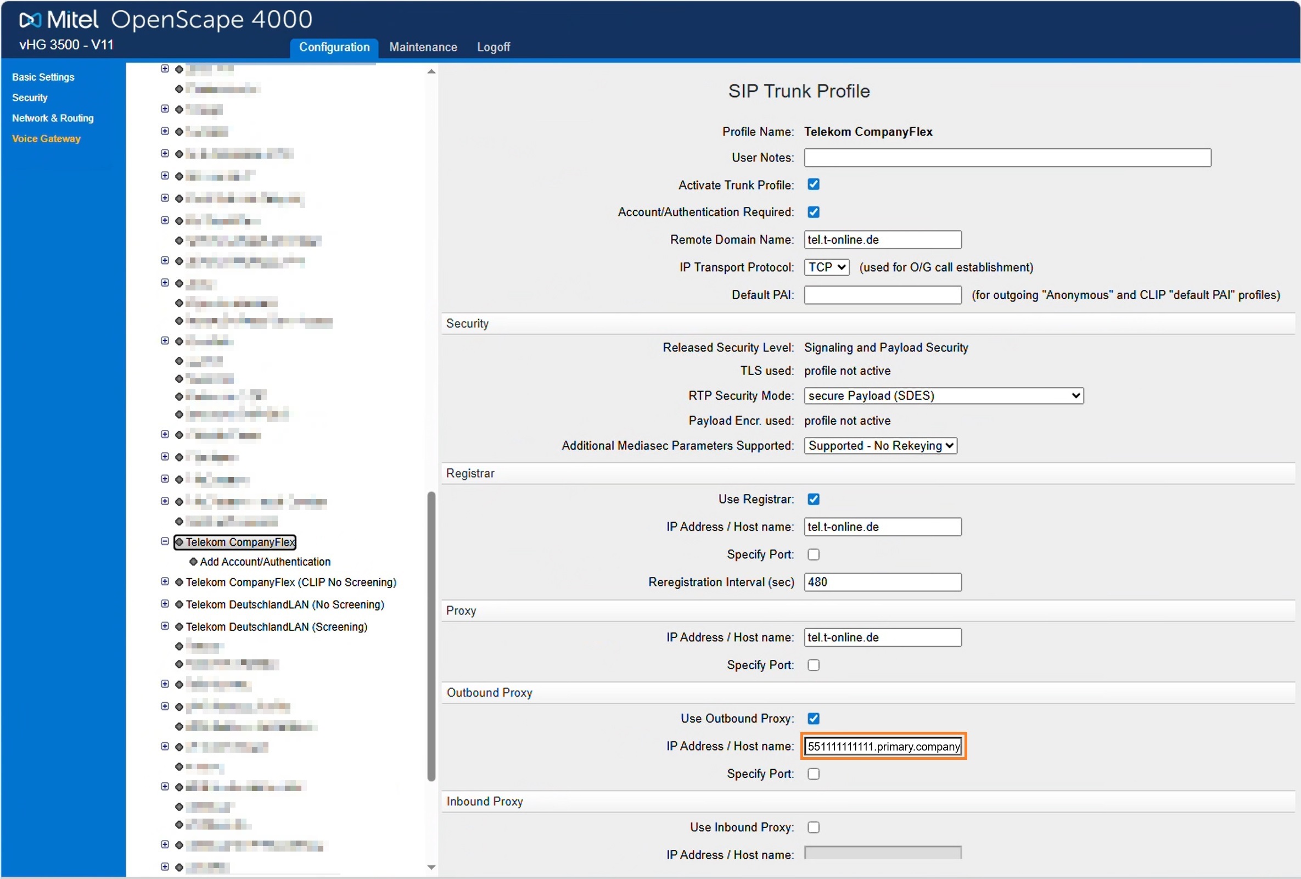Open Network & Routing section
This screenshot has width=1301, height=879.
pos(53,118)
